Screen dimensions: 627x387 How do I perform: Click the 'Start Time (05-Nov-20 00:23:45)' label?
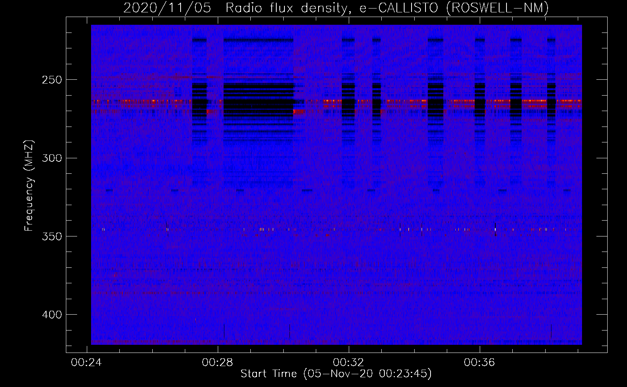point(336,374)
